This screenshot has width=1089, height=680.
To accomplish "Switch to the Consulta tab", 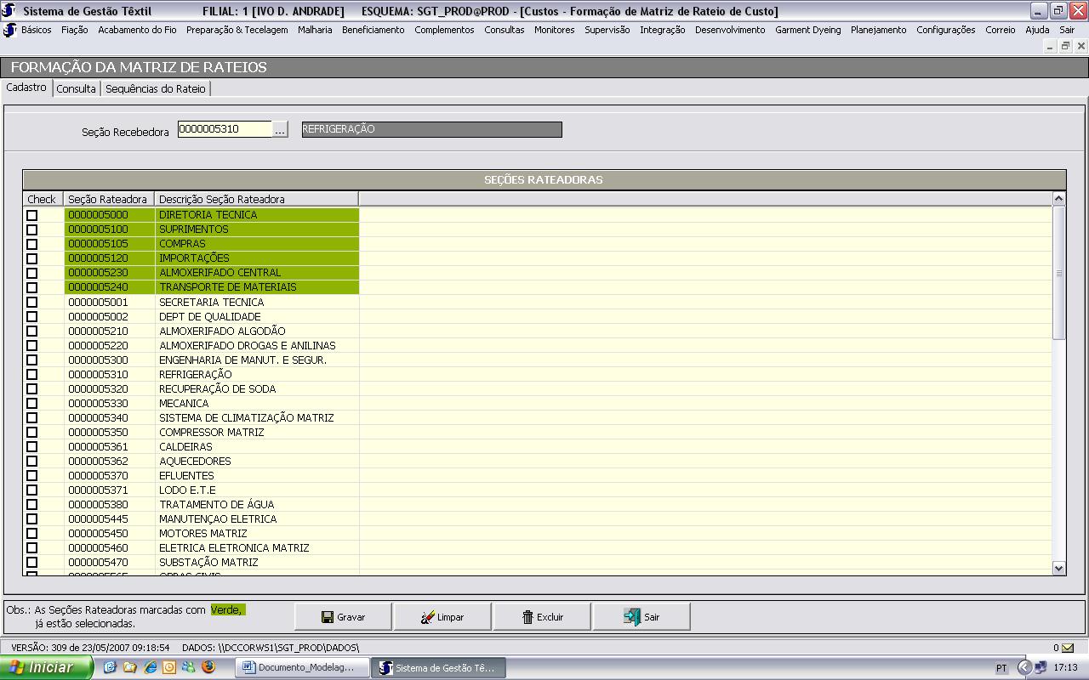I will pos(76,88).
